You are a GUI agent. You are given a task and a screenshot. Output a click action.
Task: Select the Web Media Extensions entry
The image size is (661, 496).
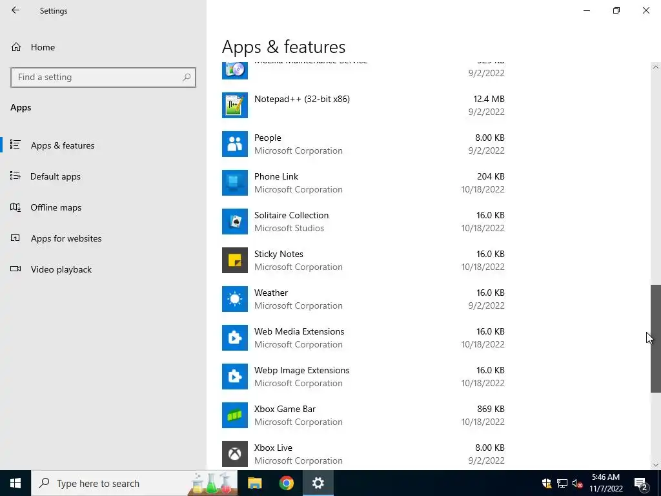pyautogui.click(x=363, y=338)
